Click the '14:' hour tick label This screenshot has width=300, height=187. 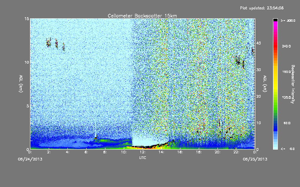coord(161,152)
